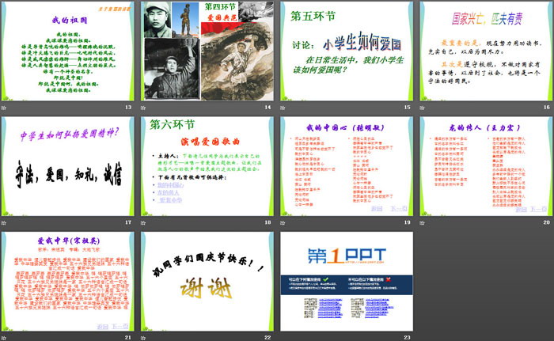Click animation star icon under slide 14
This screenshot has height=341, width=554.
click(x=143, y=108)
